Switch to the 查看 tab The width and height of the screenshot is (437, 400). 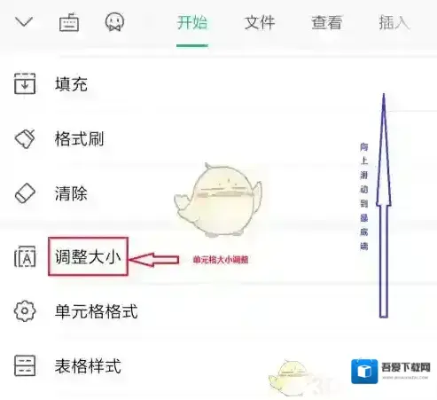[327, 22]
